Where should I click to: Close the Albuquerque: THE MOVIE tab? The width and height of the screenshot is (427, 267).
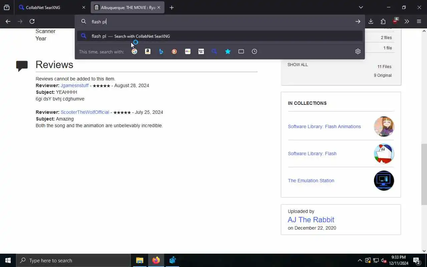[159, 7]
